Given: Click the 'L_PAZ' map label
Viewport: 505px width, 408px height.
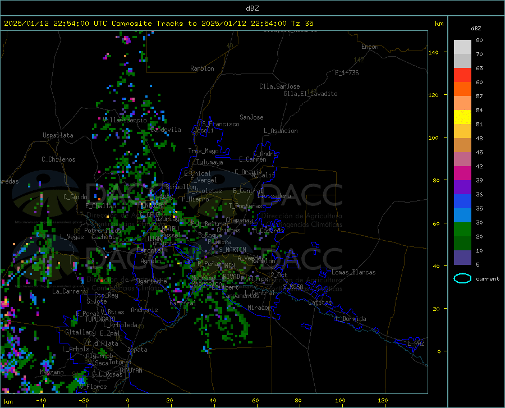Looking at the screenshot, I should [x=416, y=343].
